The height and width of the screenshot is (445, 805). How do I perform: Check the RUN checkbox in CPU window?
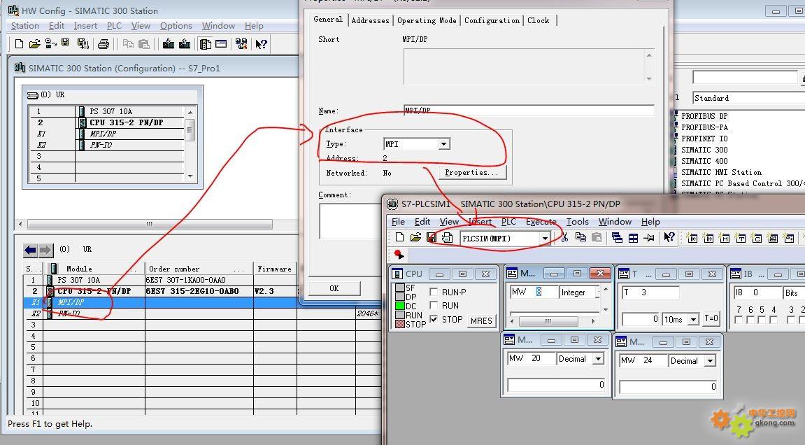click(434, 305)
